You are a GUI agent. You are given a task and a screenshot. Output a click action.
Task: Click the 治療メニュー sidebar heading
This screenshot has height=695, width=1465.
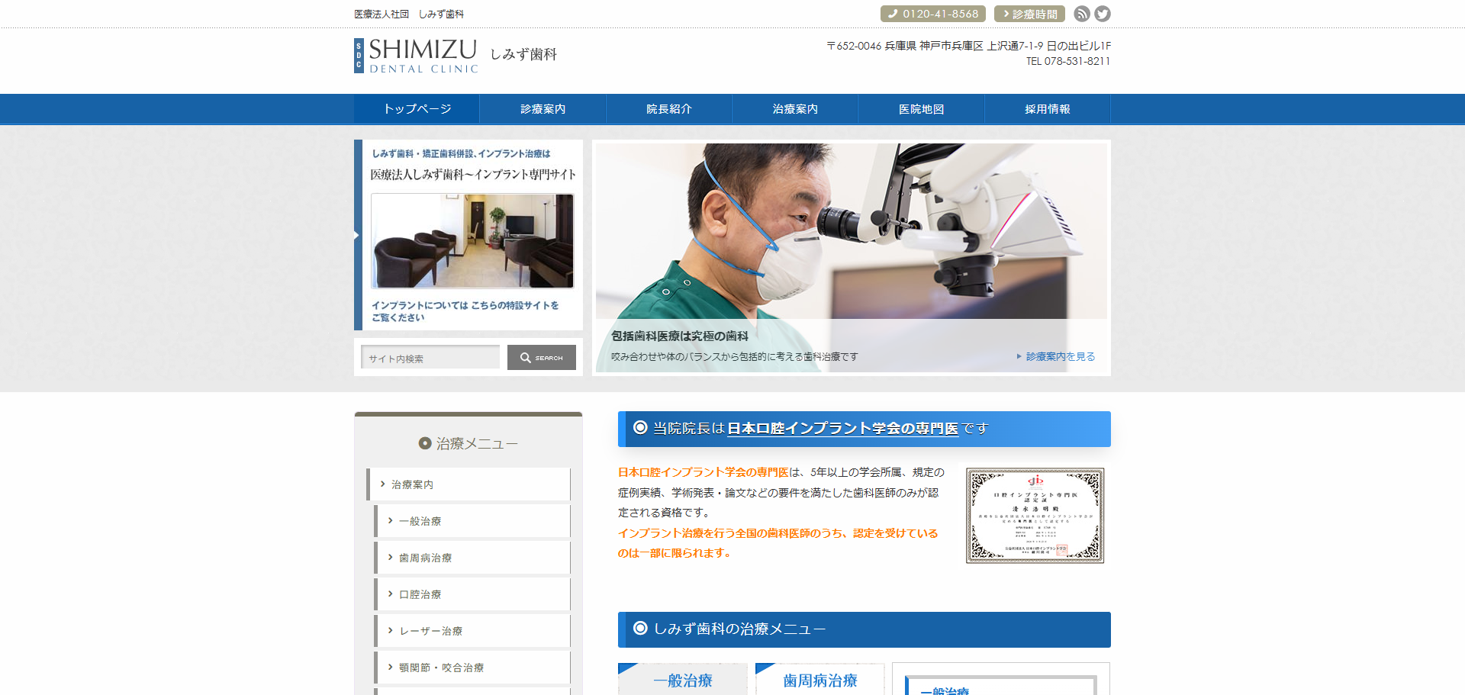pos(468,443)
